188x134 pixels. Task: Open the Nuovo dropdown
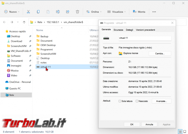click(12, 12)
